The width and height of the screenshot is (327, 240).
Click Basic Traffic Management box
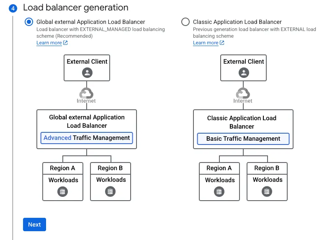(x=243, y=139)
